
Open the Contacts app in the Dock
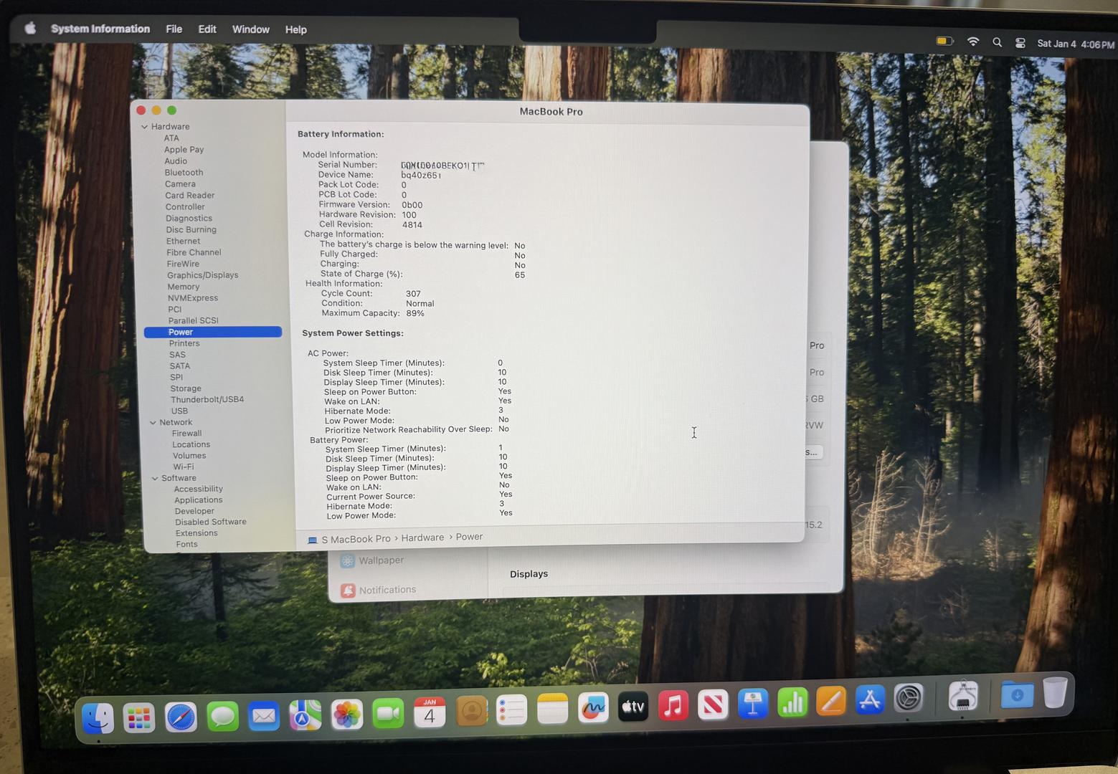(x=471, y=711)
